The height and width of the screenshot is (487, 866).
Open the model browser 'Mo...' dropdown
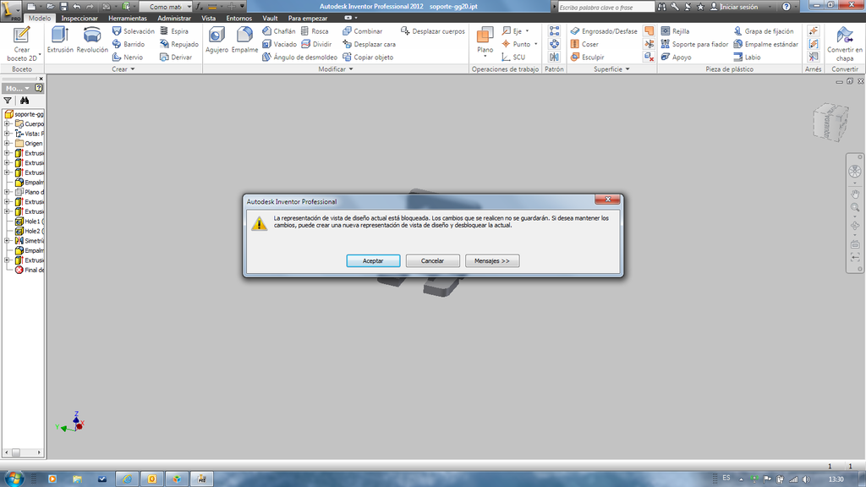[x=18, y=88]
